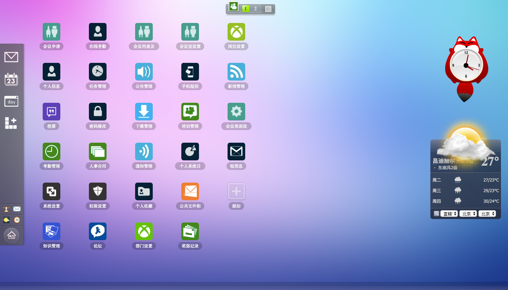
Task: Open the 新闻管理 RSS feed icon
Action: 236,72
